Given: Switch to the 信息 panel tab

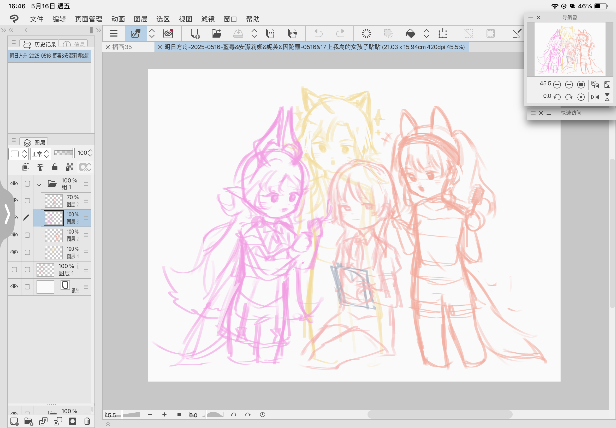Looking at the screenshot, I should [x=73, y=44].
